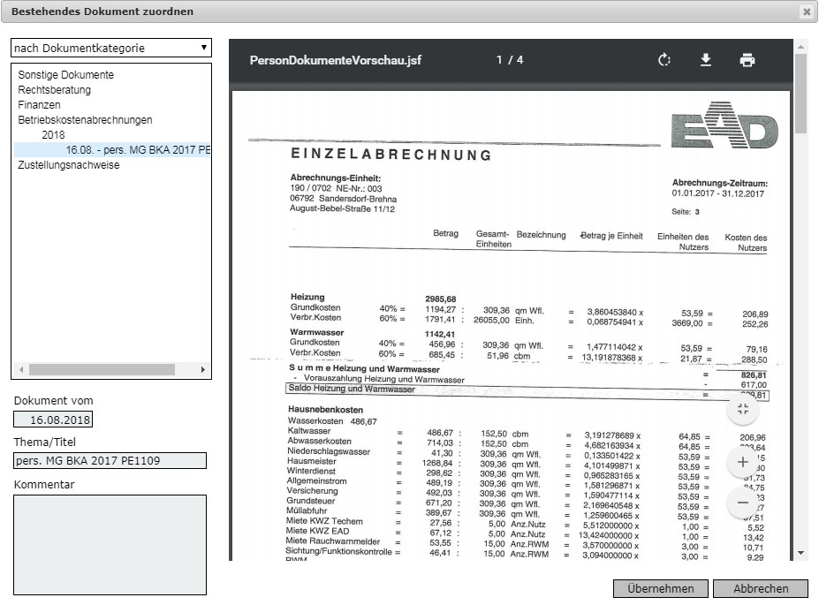Click the address line August-Bebel-Straße 11/12
Viewport: 819px width, 605px height.
(343, 208)
